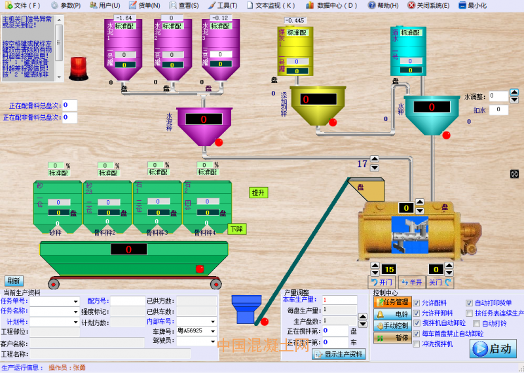
Task: Open 帮助(H) help menu
Action: coord(383,5)
